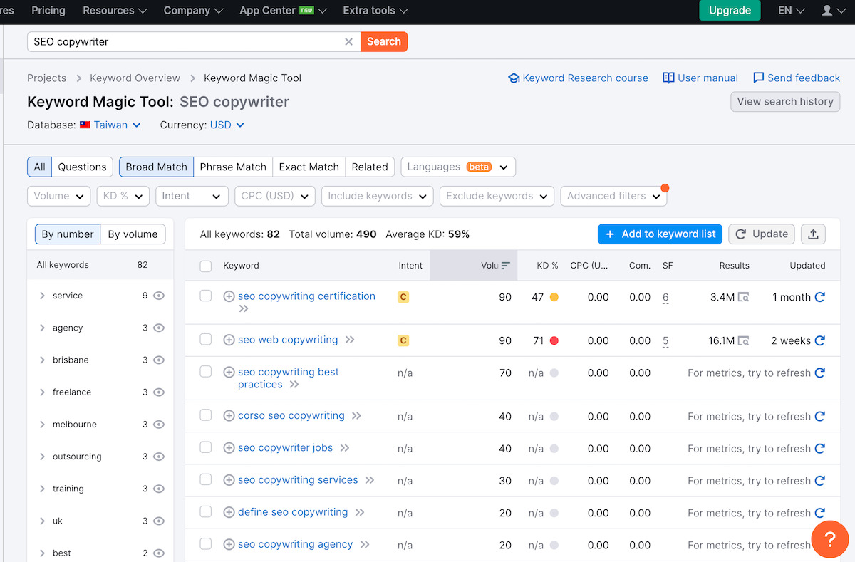The image size is (855, 562).
Task: Add seo copywriter jobs via plus icon
Action: point(229,448)
